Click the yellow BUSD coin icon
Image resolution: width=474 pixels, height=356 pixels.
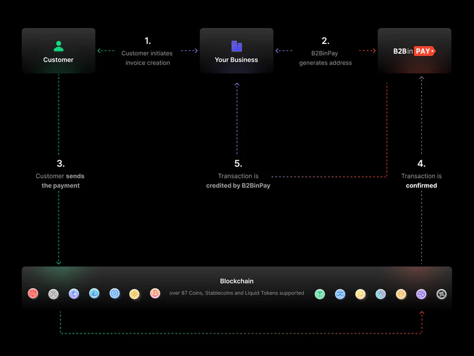click(134, 294)
